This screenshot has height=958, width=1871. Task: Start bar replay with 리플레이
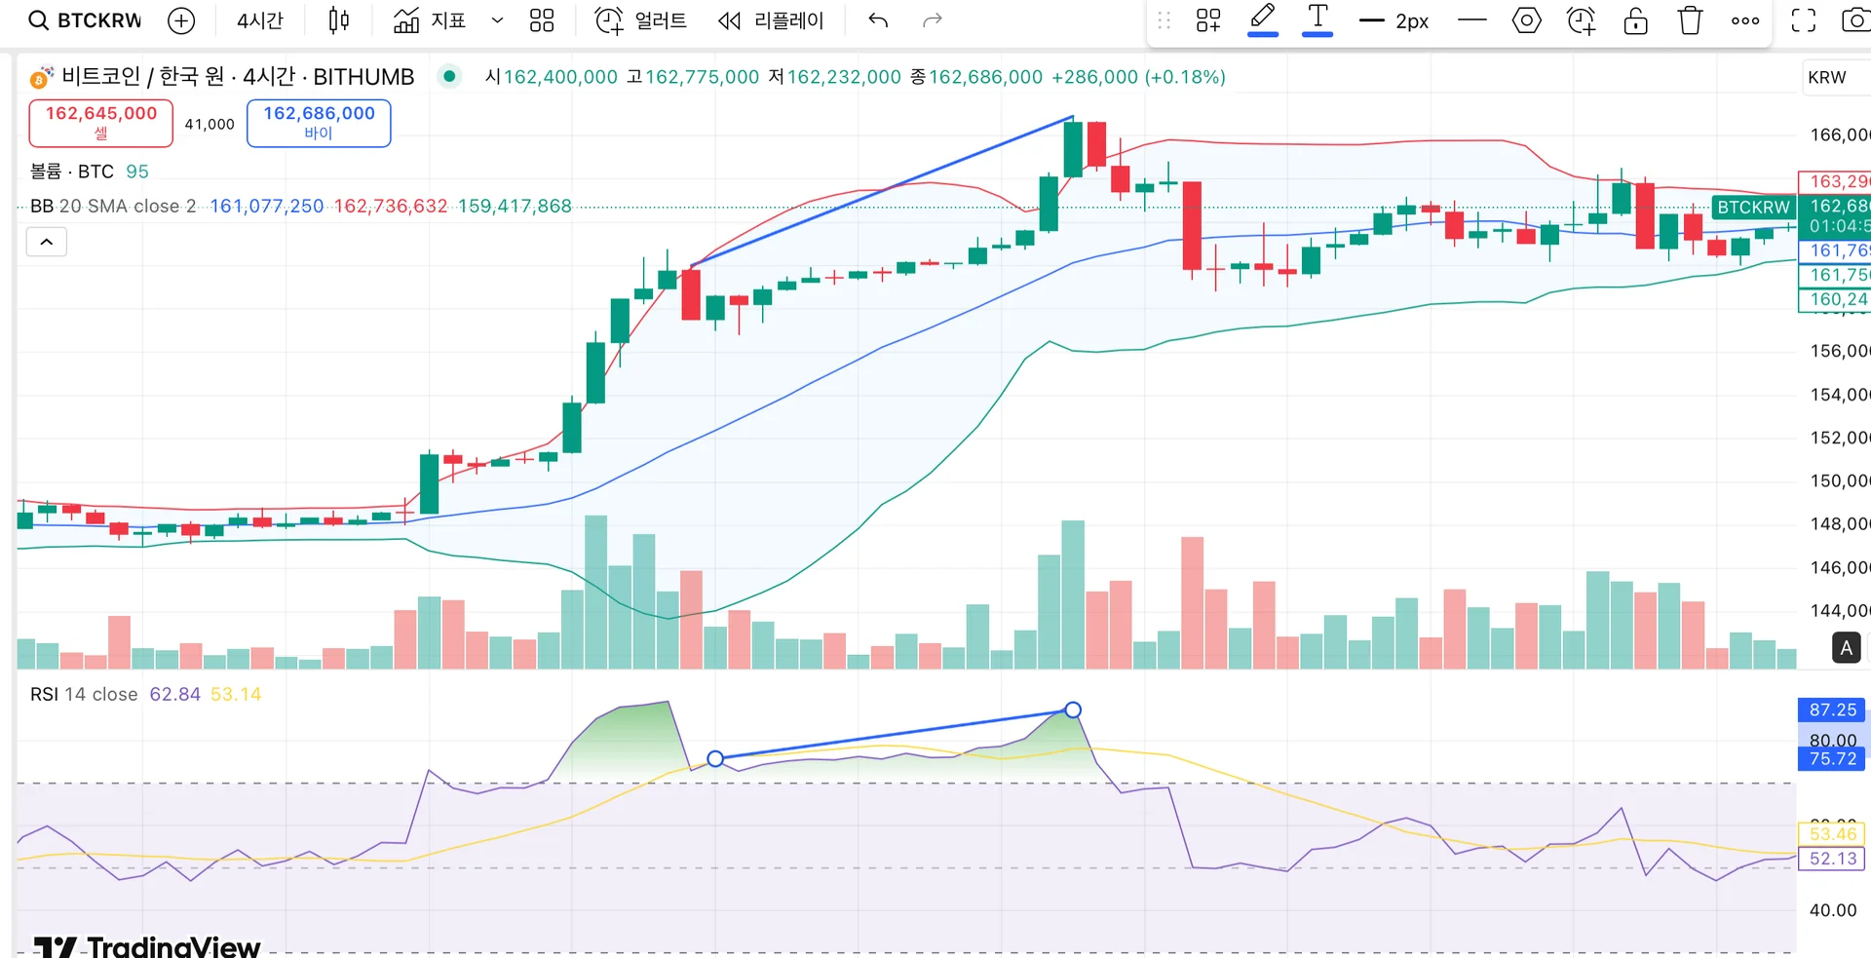771,20
